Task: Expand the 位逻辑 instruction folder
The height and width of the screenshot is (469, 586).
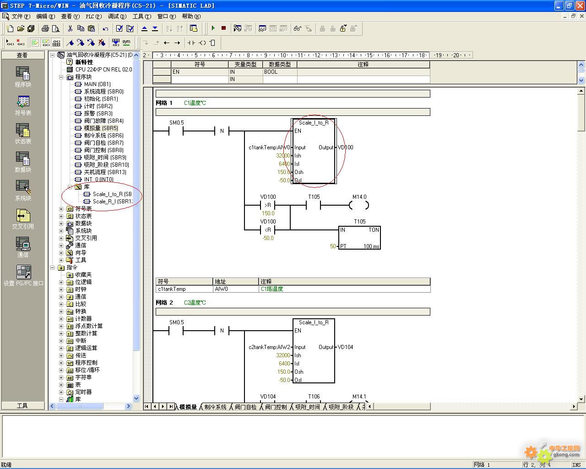Action: tap(61, 282)
